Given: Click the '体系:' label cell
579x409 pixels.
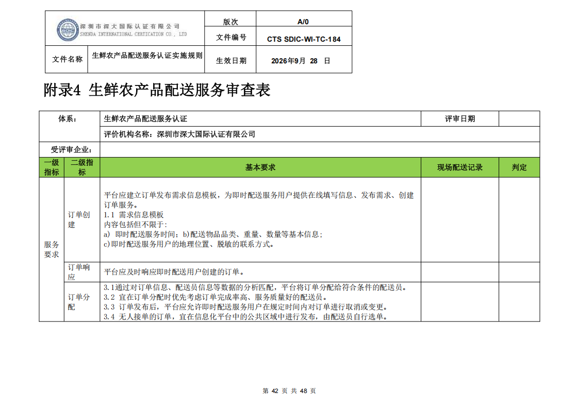Looking at the screenshot, I should coord(70,127).
